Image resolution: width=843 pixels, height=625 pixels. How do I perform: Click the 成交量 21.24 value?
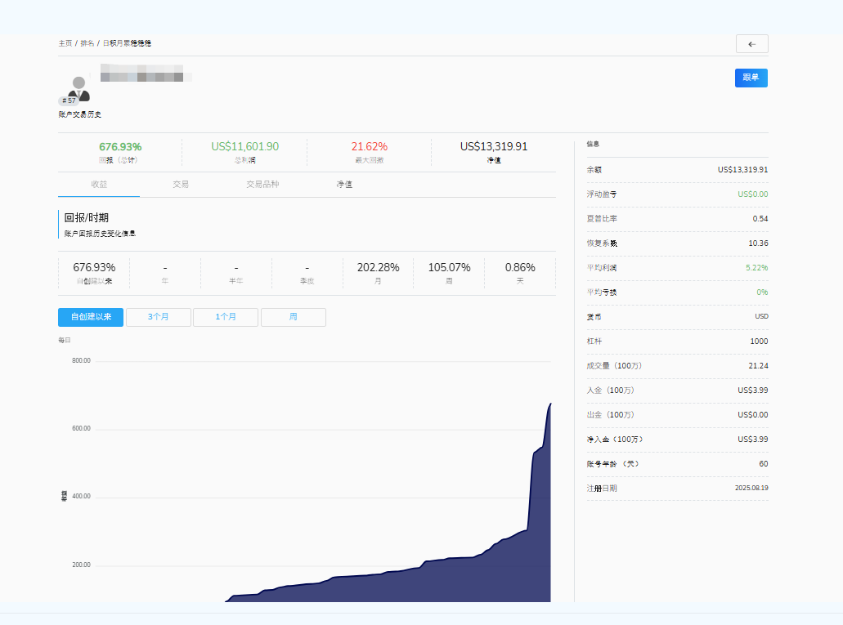click(x=758, y=366)
